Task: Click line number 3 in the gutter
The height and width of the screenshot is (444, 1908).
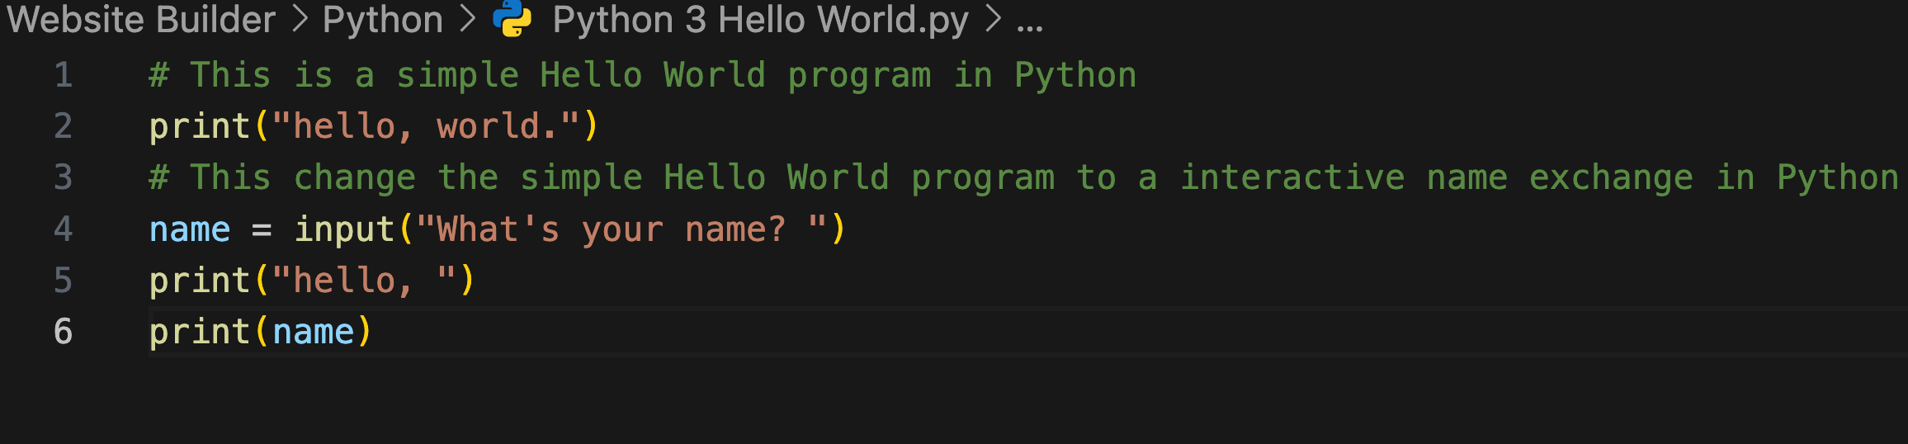Action: click(64, 177)
